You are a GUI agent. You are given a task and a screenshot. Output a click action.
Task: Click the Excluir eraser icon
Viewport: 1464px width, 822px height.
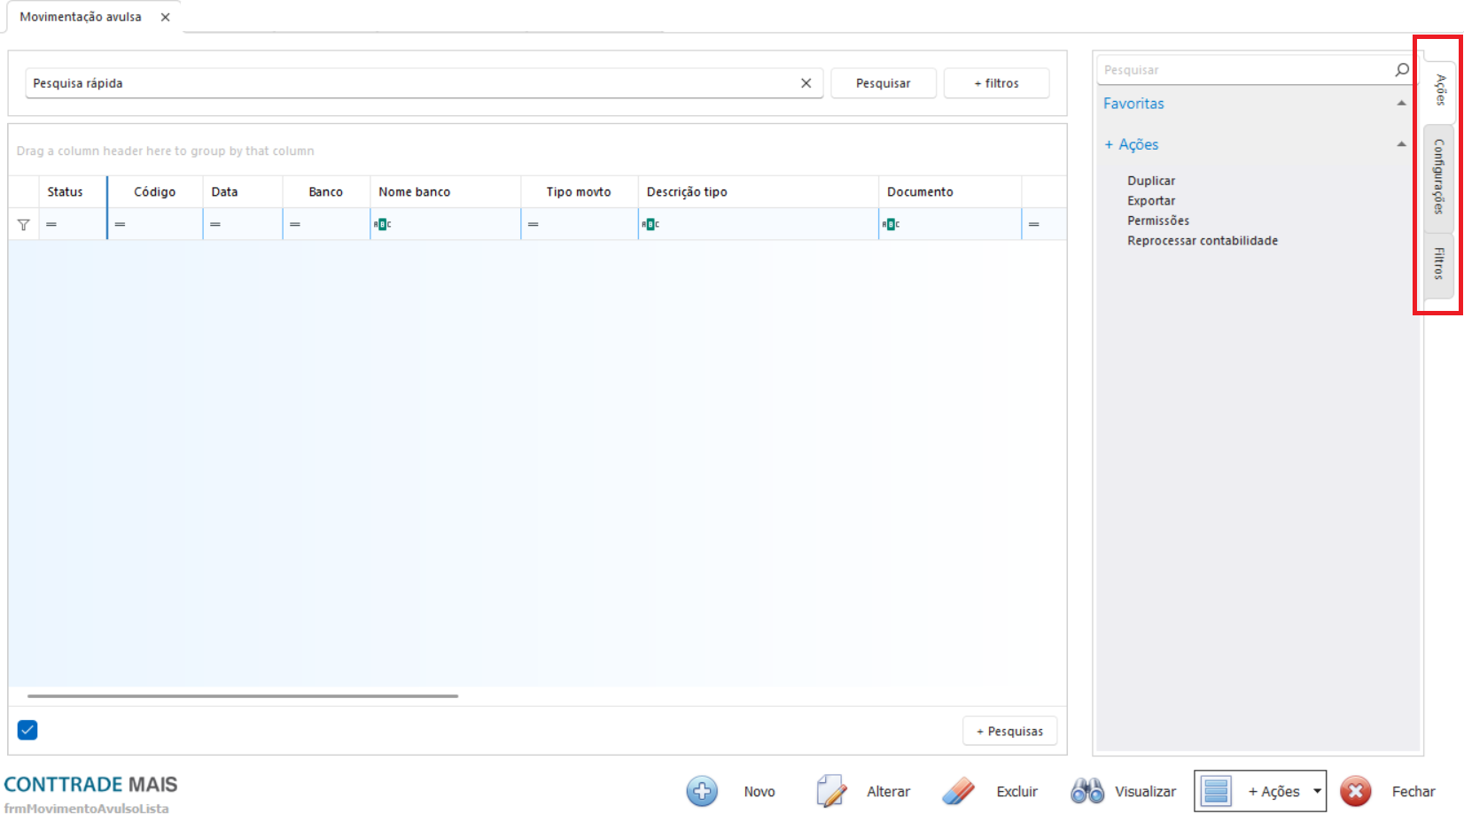click(x=958, y=791)
